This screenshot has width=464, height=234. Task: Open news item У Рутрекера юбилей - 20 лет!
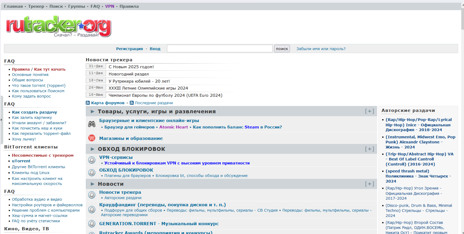[139, 81]
